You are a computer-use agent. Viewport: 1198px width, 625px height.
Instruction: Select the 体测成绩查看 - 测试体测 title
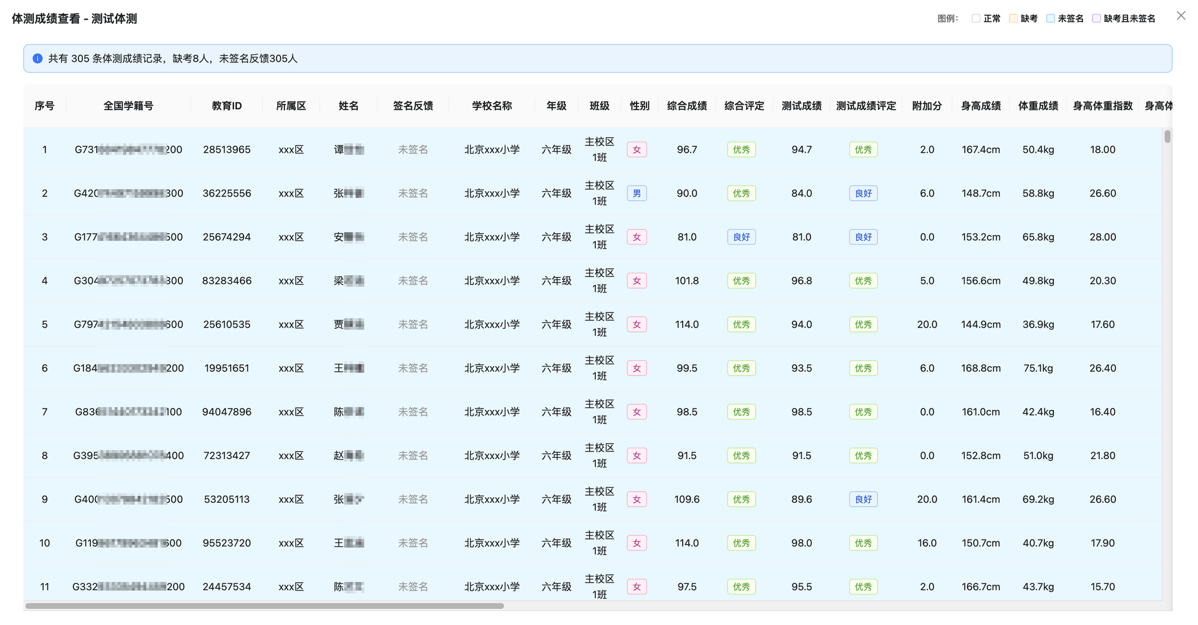coord(75,19)
